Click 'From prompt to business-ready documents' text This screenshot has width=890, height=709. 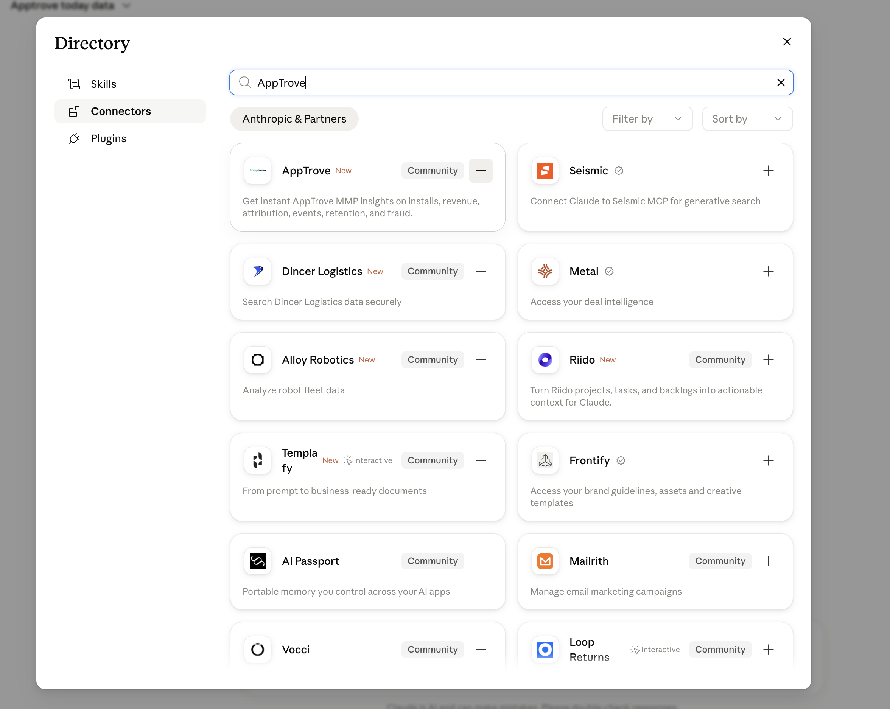pos(335,491)
